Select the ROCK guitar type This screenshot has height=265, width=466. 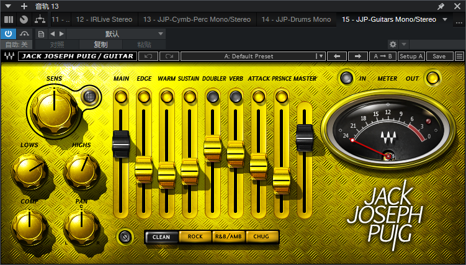(195, 237)
